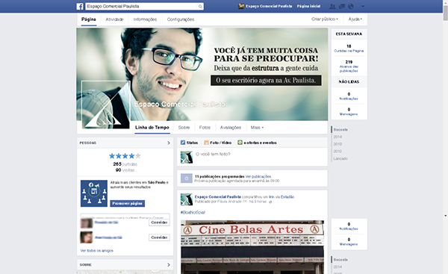This screenshot has width=448, height=274.
Task: Open the account menu dropdown arrow
Action: tap(363, 6)
